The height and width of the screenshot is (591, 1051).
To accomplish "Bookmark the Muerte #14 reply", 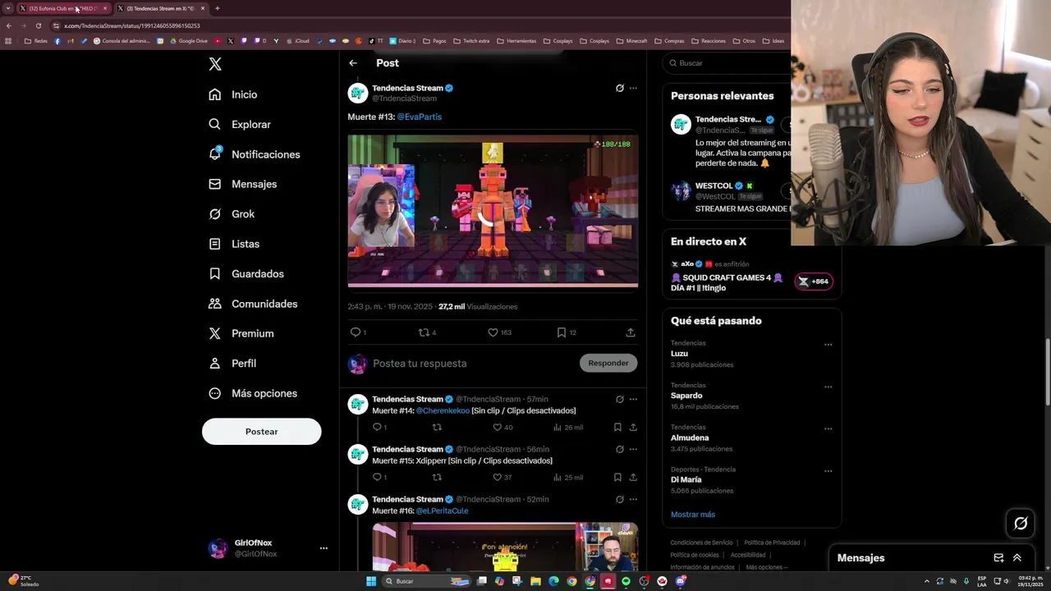I will pos(617,427).
